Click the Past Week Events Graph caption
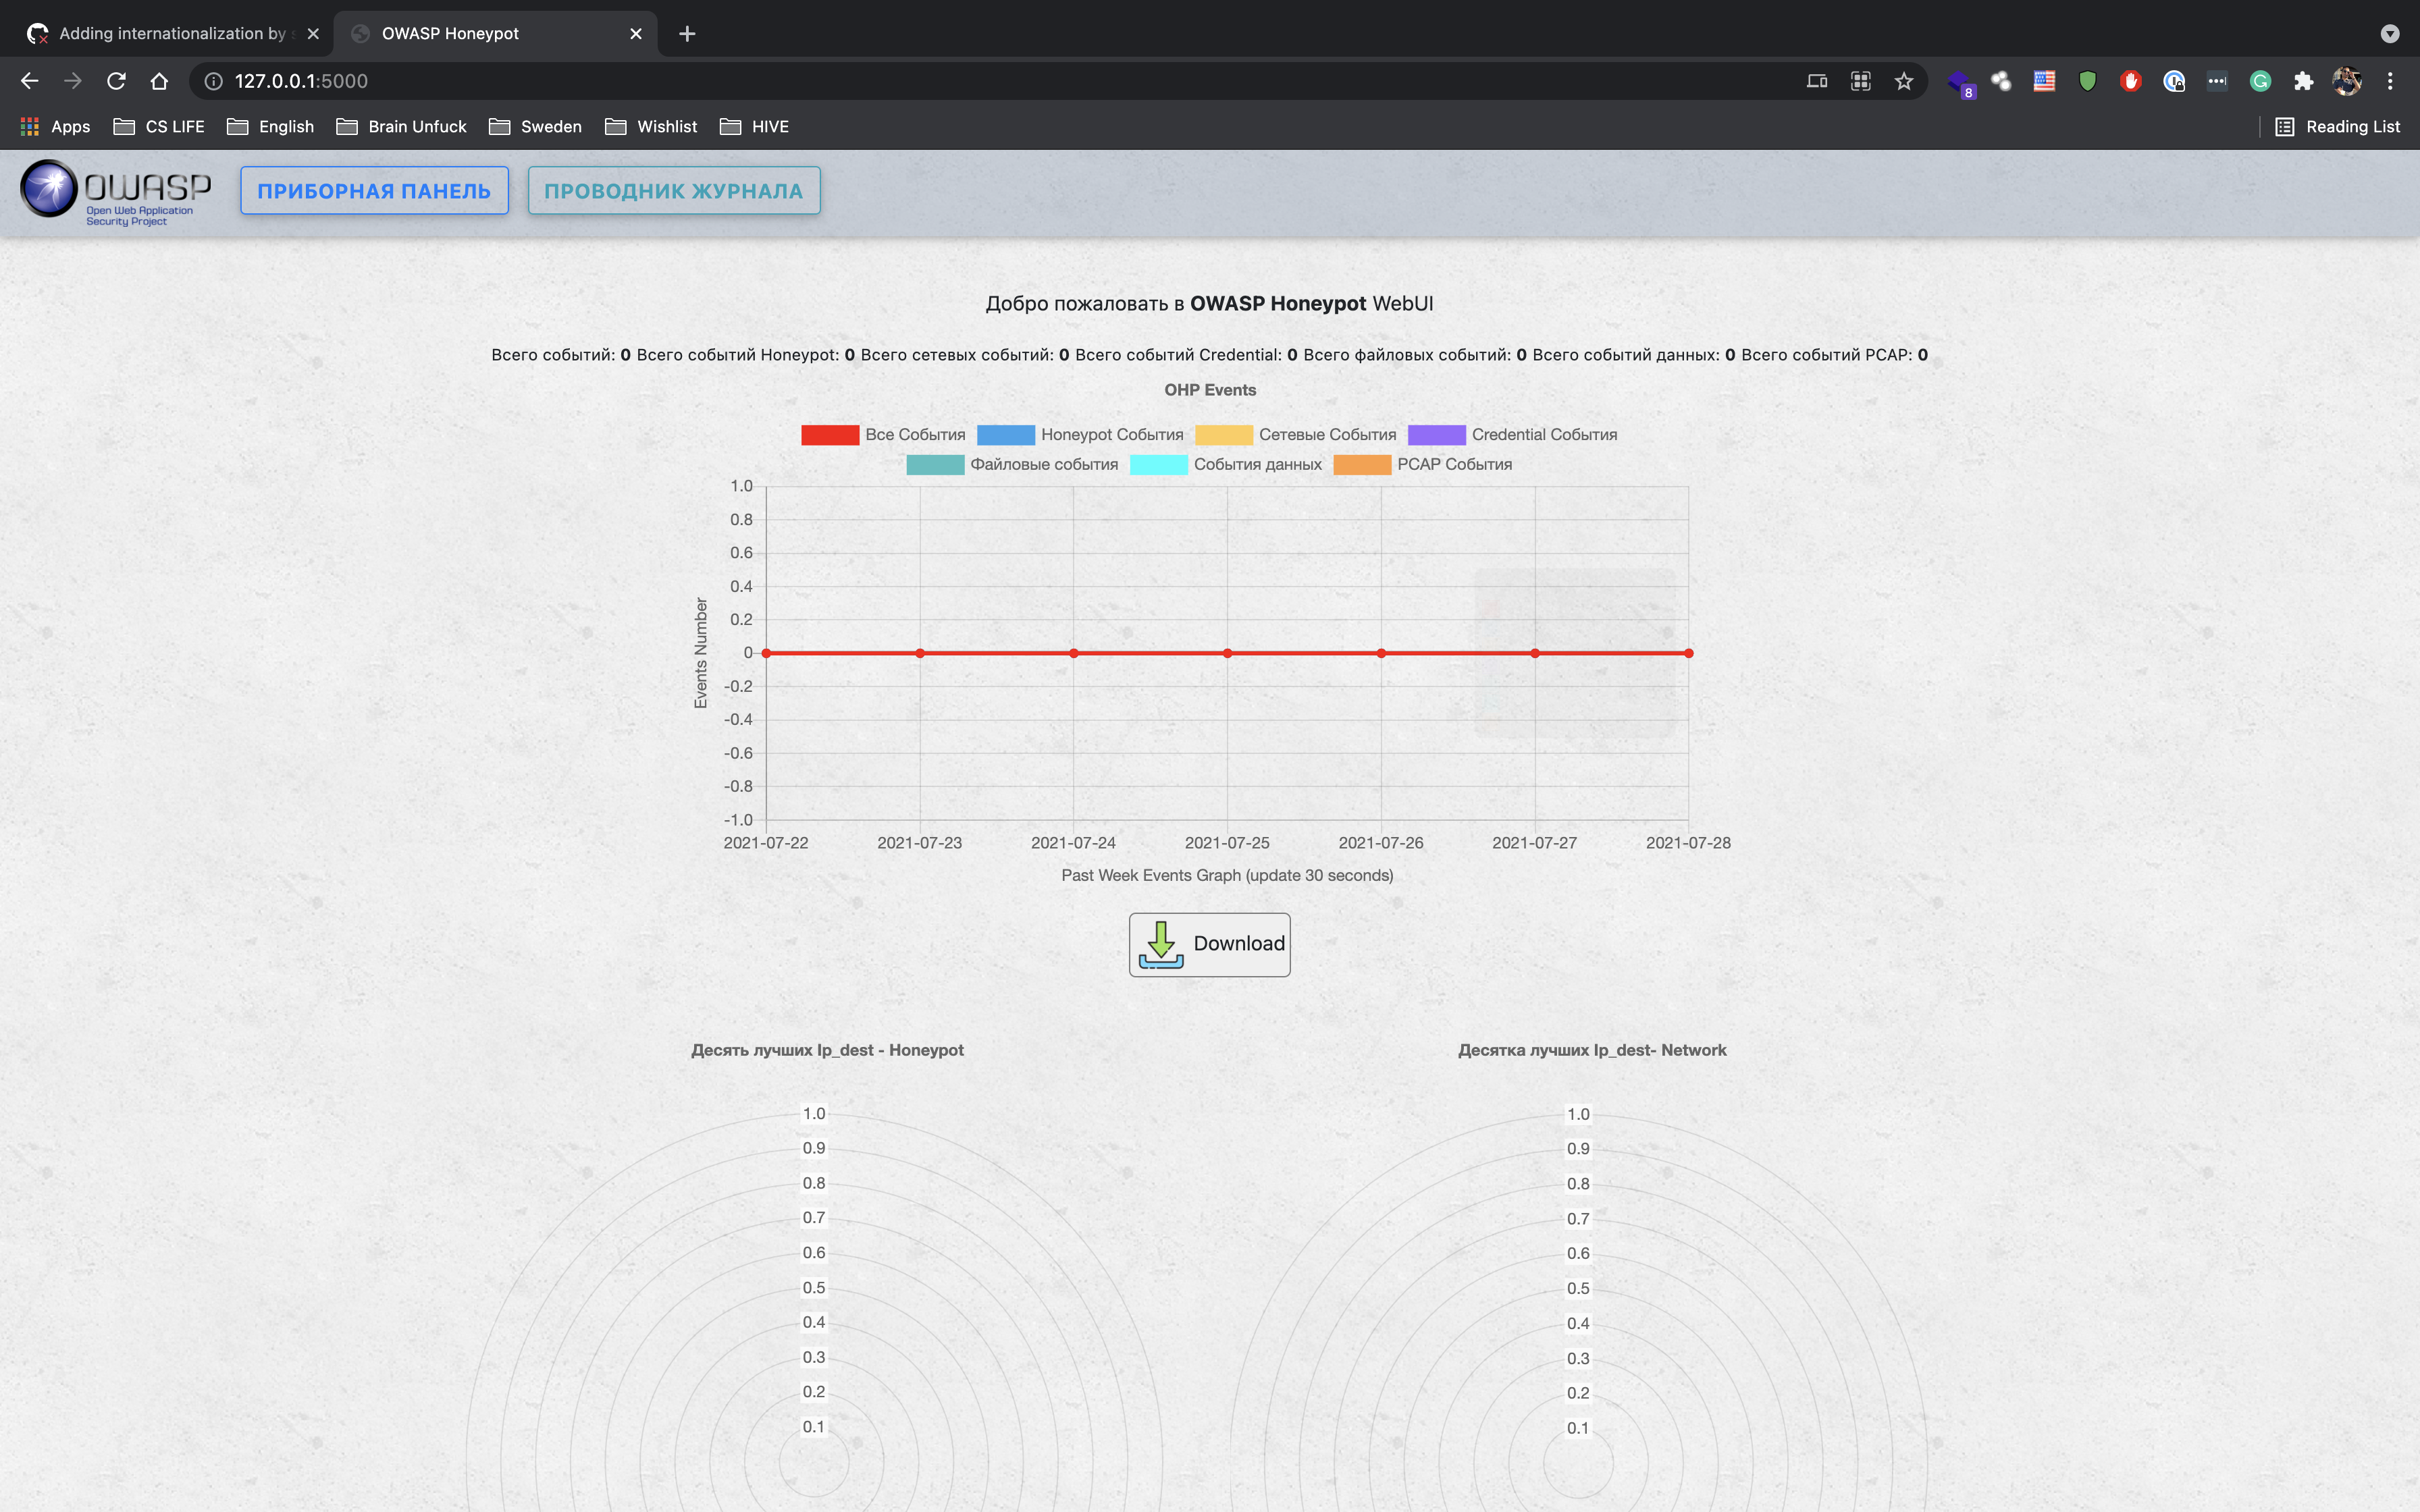The image size is (2420, 1512). click(x=1227, y=875)
